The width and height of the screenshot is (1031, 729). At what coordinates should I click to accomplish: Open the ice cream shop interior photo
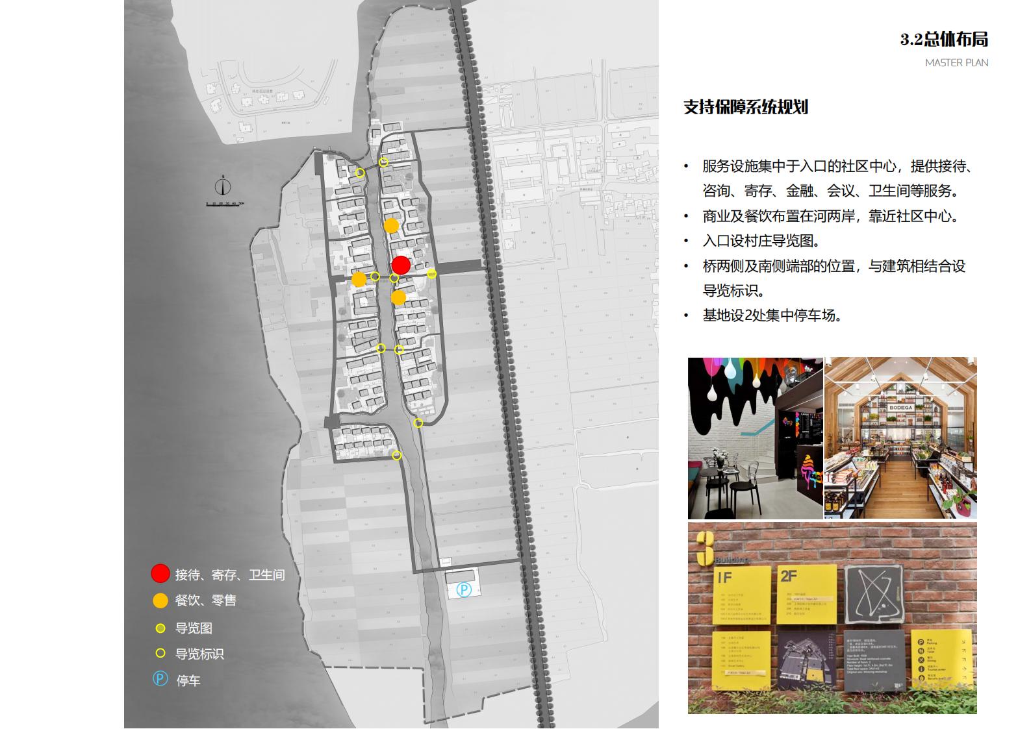coord(755,438)
